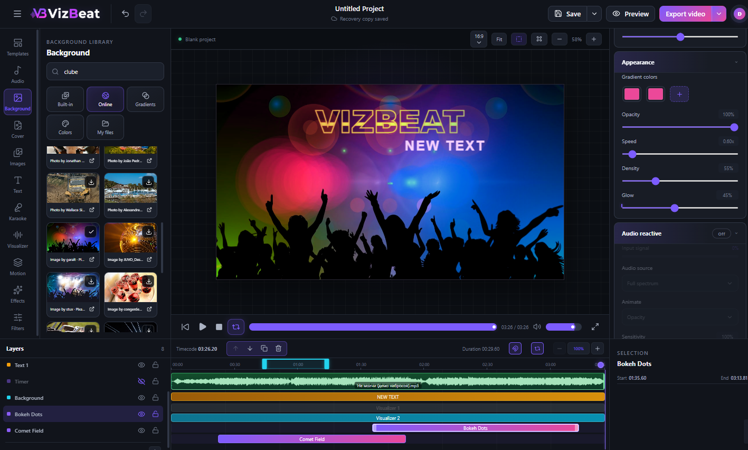Switch to the Gradients tab
Viewport: 748px width, 450px height.
pyautogui.click(x=145, y=99)
